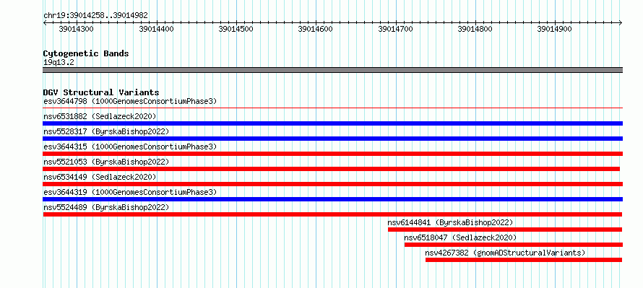Open the nsv6534149 red variant bar
The width and height of the screenshot is (643, 288).
coord(332,184)
